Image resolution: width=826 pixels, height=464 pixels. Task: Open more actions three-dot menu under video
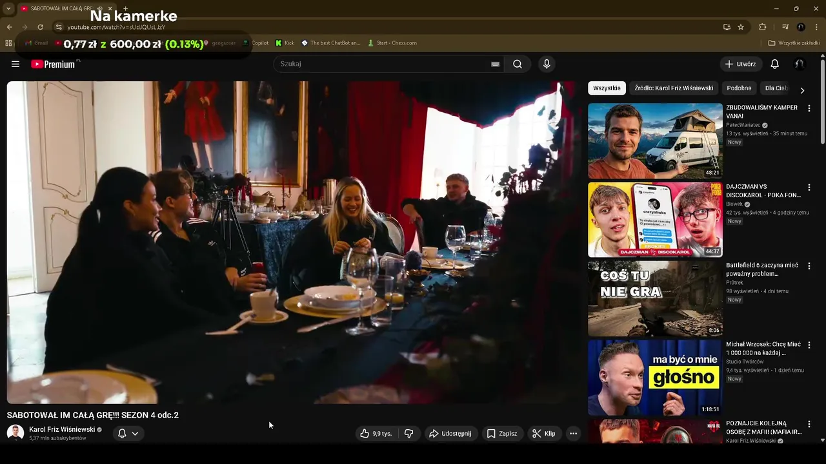click(x=573, y=434)
